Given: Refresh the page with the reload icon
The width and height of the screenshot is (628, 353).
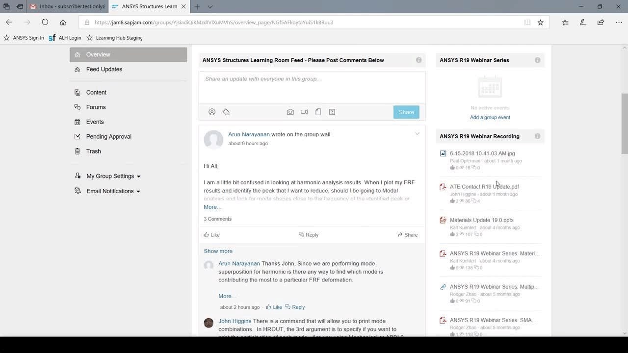Looking at the screenshot, I should (45, 22).
